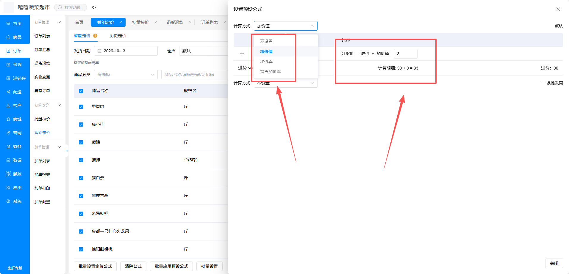Click the orange warning icon beside 智能定价

coord(95,36)
